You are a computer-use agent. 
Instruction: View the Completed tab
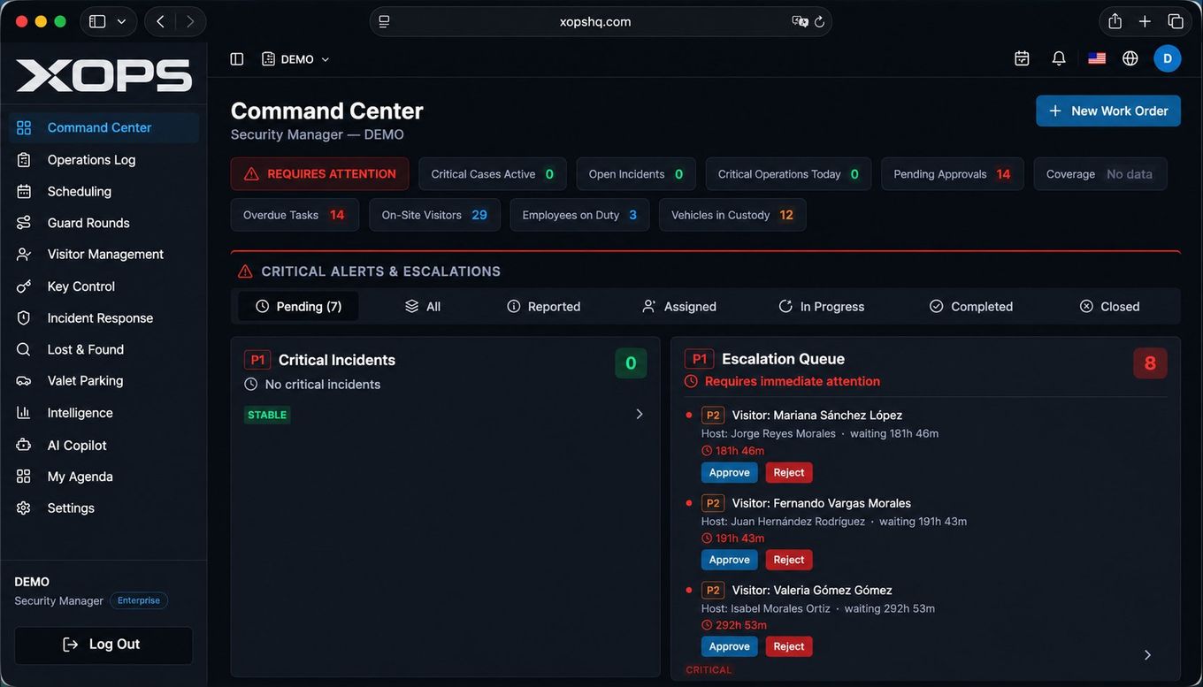(971, 306)
